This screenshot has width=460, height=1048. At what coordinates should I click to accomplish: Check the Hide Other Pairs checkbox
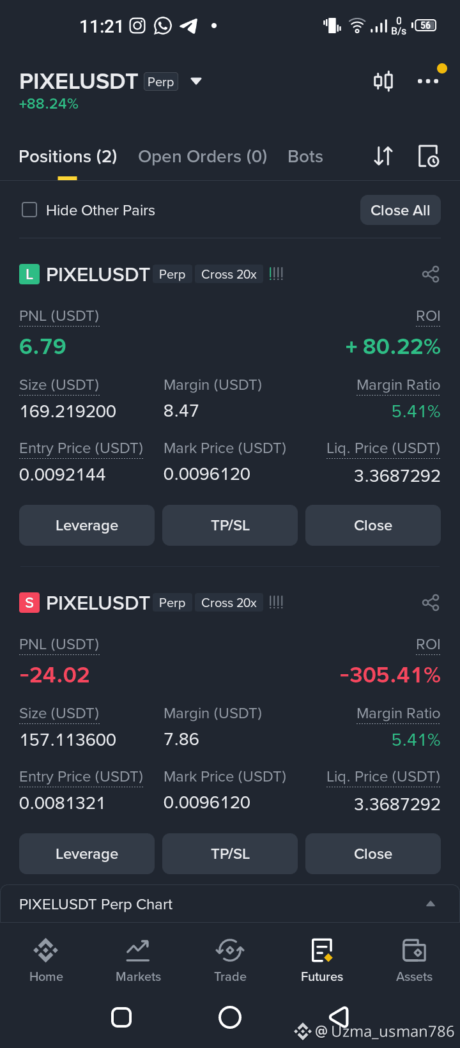29,210
